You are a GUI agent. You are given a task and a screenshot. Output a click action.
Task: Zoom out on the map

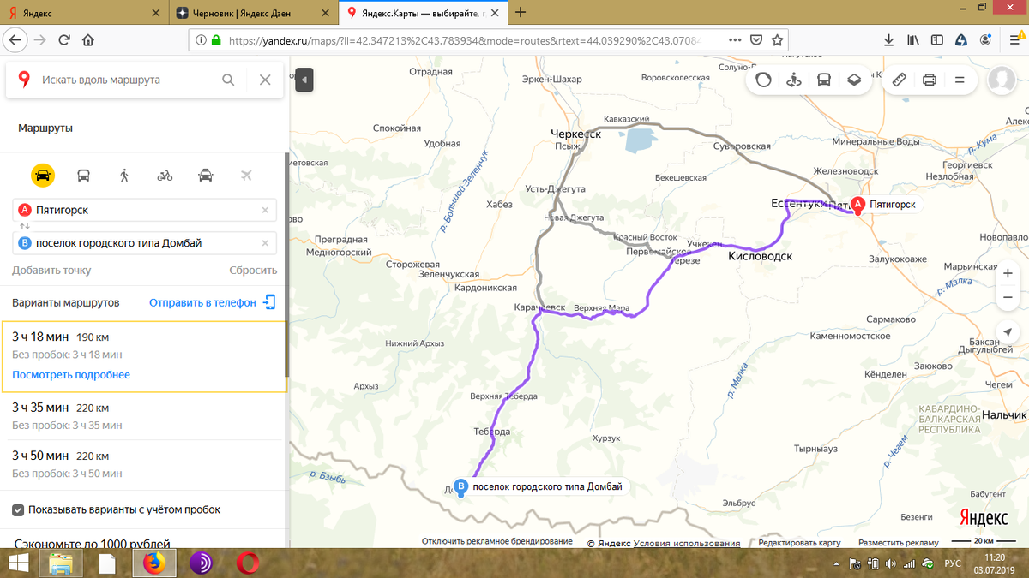tap(1008, 298)
